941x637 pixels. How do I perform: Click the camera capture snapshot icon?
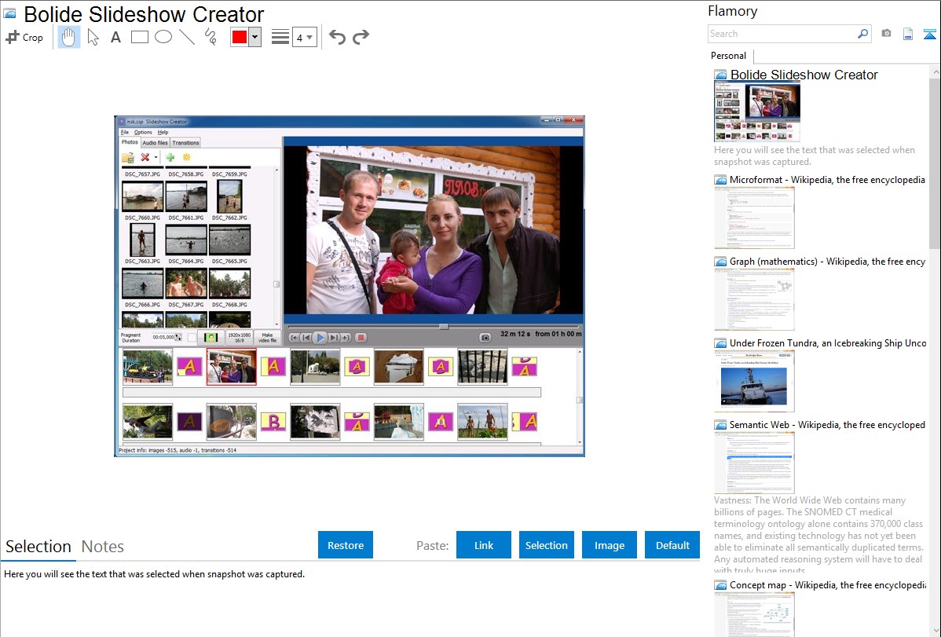[886, 34]
